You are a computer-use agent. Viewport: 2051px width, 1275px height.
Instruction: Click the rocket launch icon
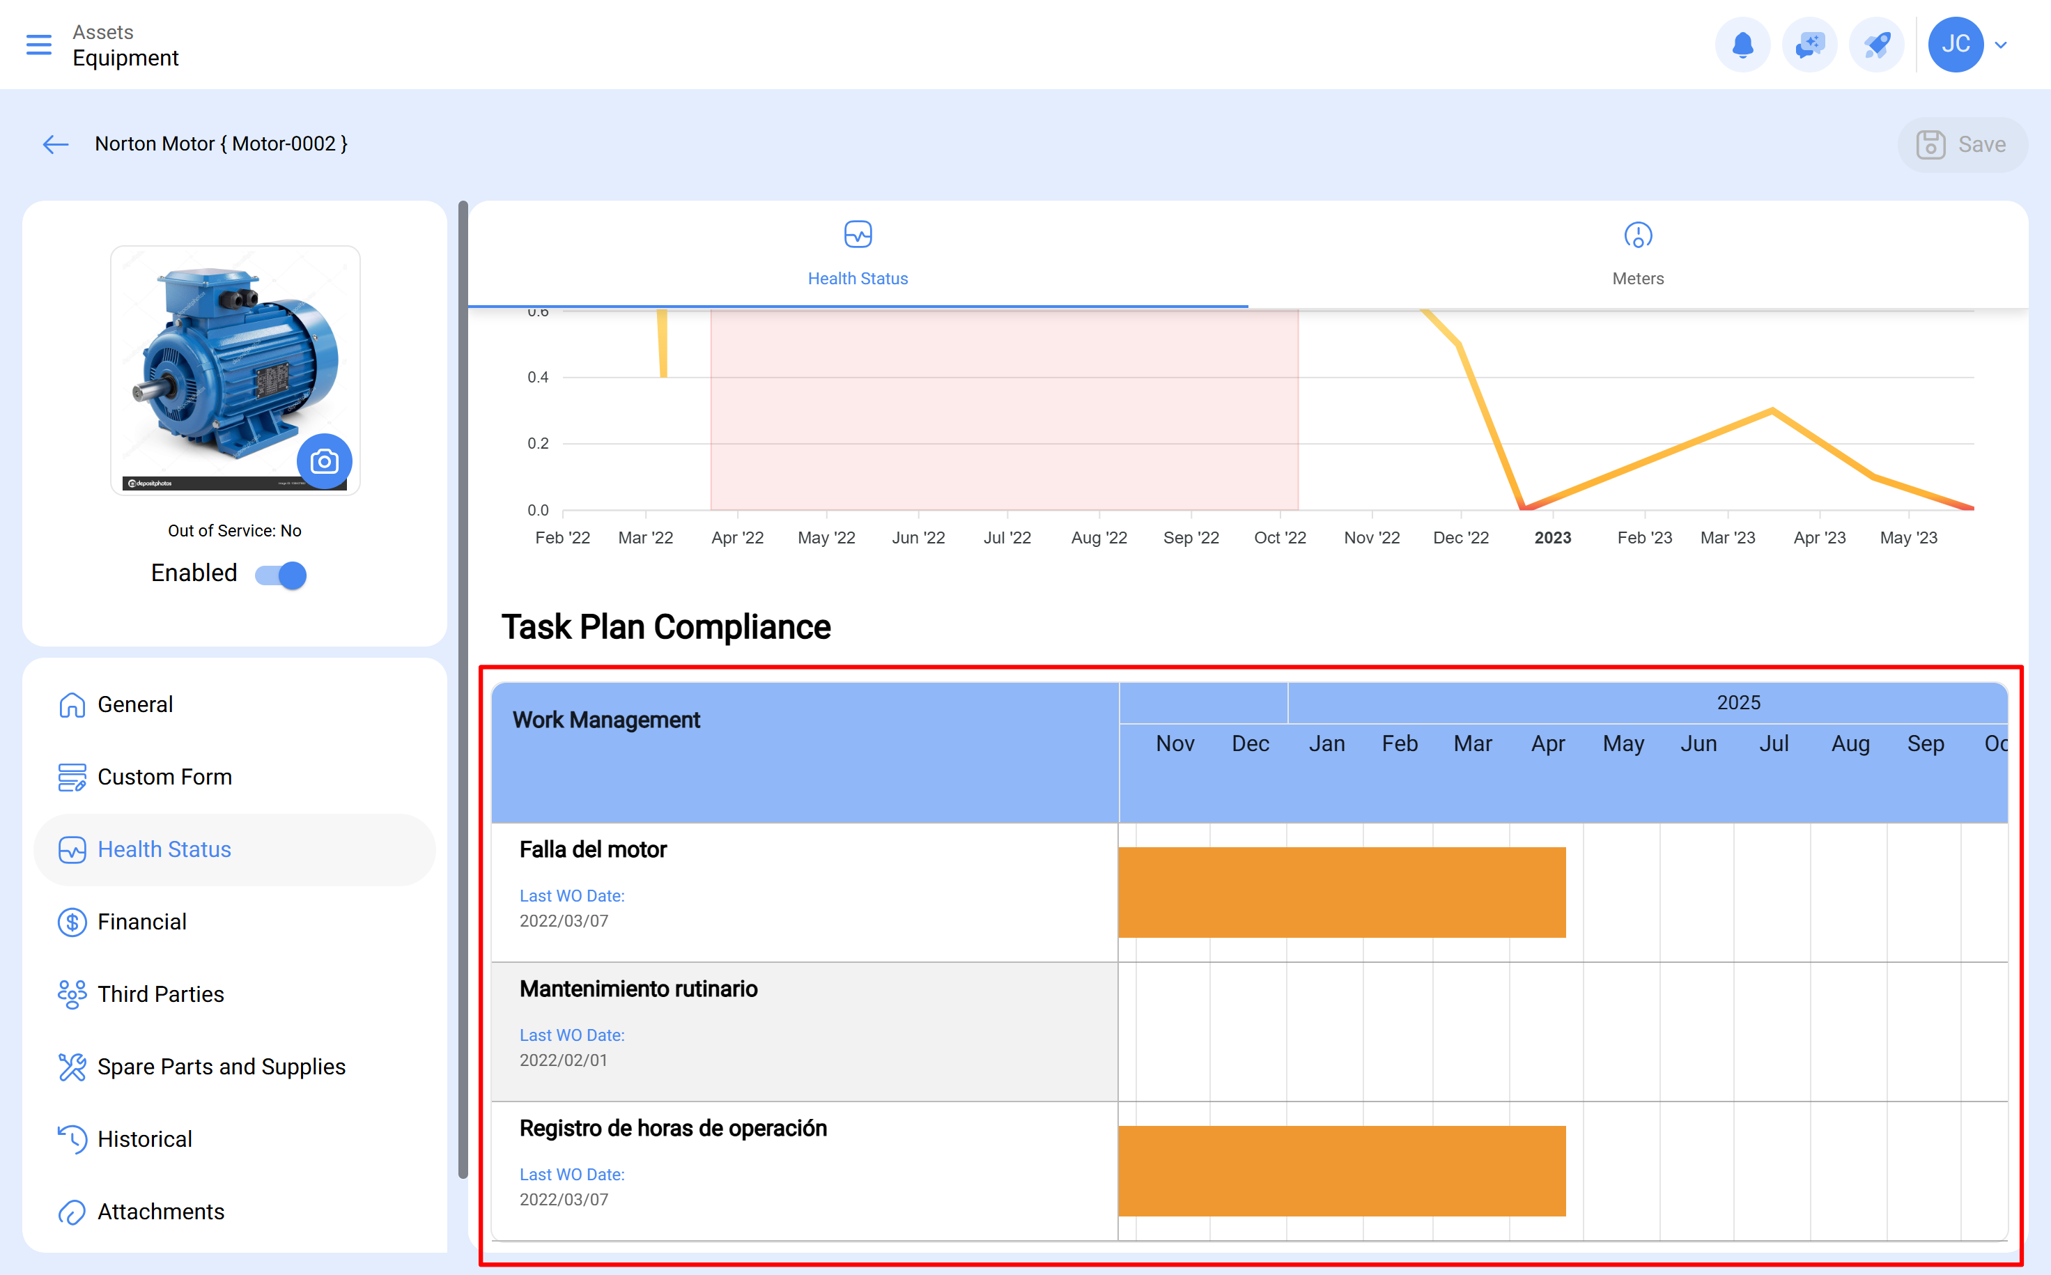(1877, 45)
